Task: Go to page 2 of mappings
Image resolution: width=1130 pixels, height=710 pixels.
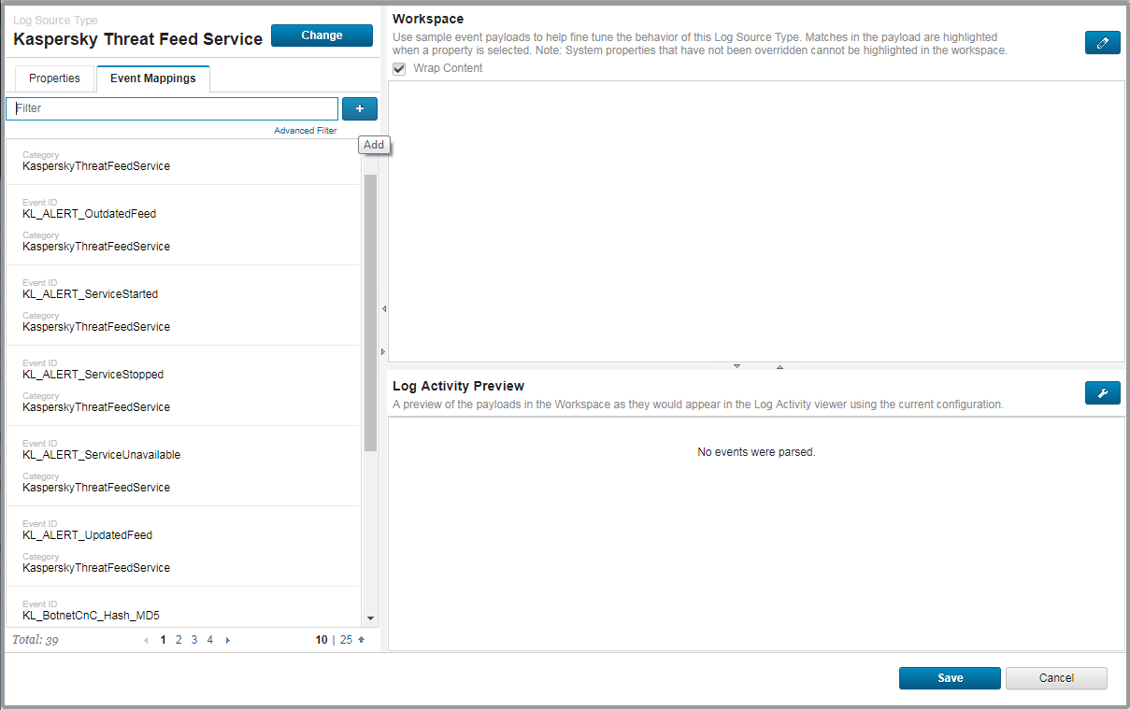Action: (x=179, y=640)
